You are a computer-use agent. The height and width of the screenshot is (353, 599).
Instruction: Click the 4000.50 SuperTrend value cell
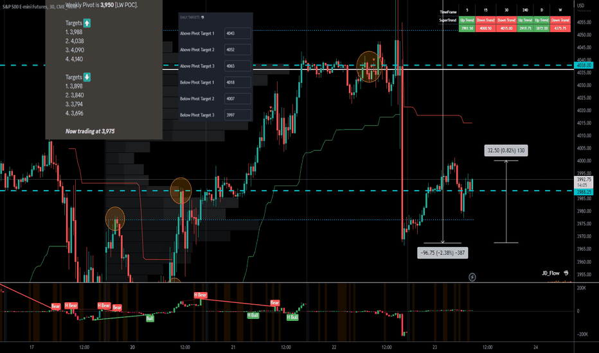click(x=485, y=28)
